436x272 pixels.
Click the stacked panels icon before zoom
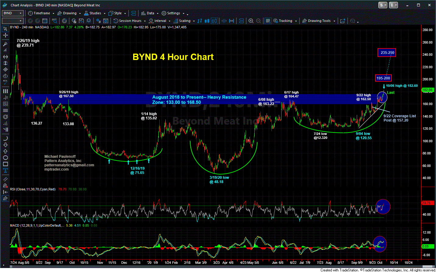(x=242, y=21)
